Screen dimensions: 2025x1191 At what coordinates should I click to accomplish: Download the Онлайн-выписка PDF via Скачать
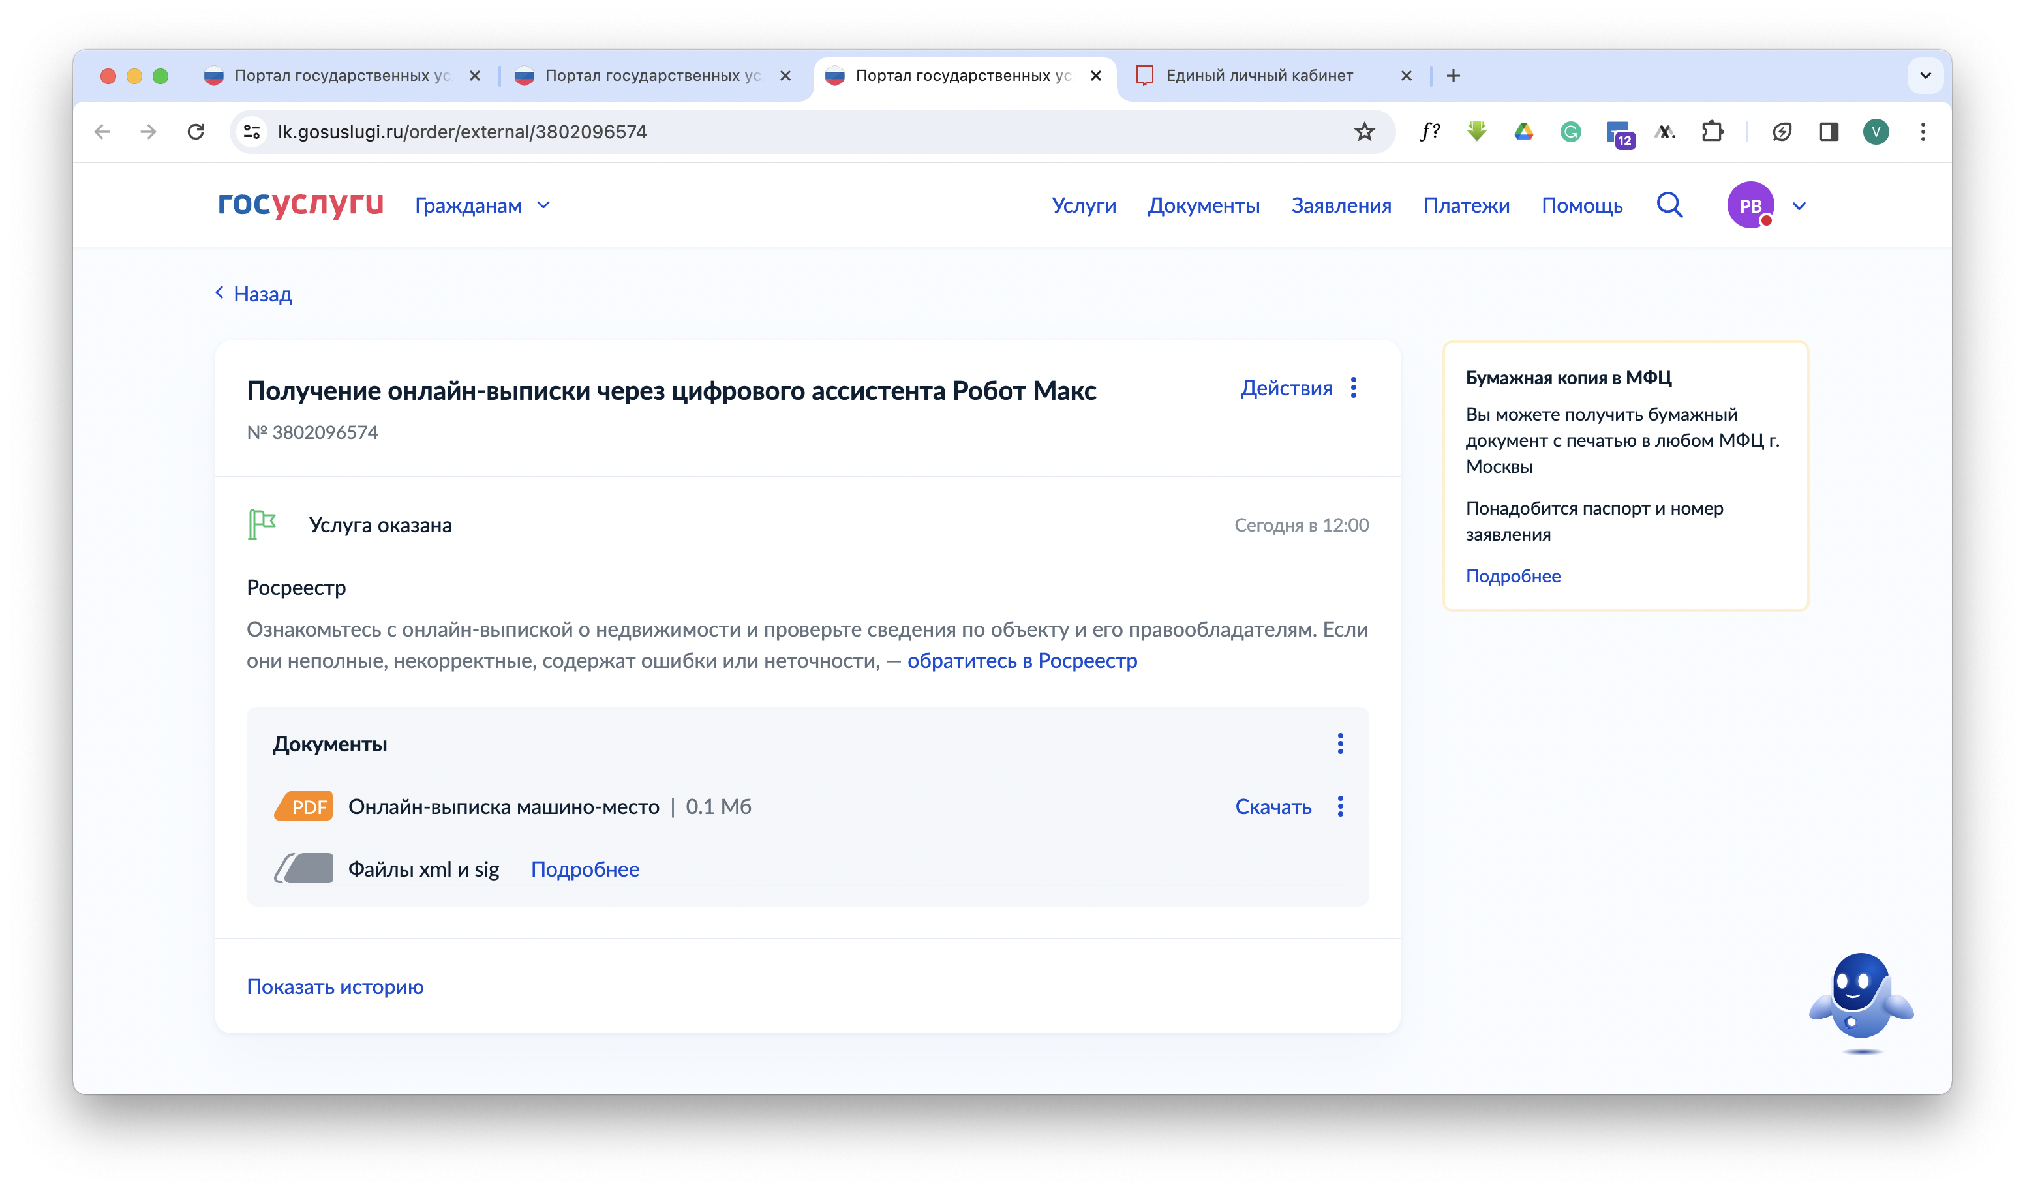[1273, 806]
